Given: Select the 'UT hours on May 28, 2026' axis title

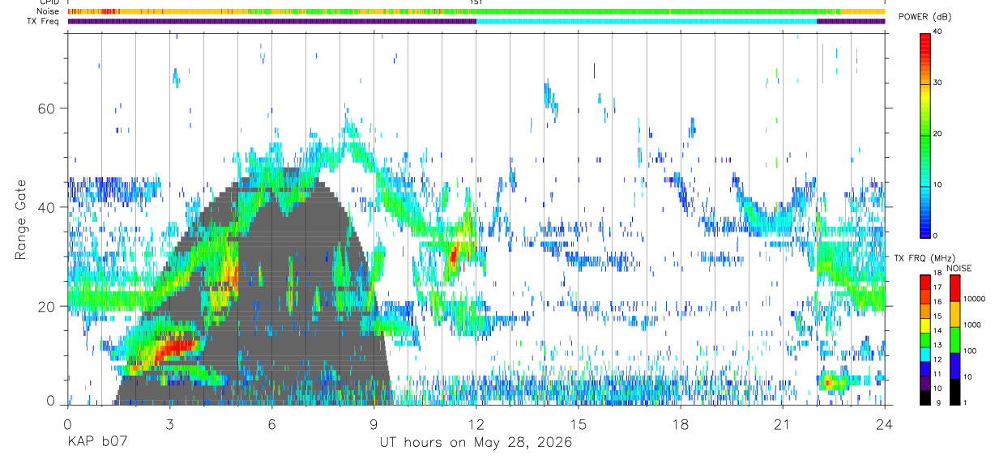Looking at the screenshot, I should click(x=476, y=443).
